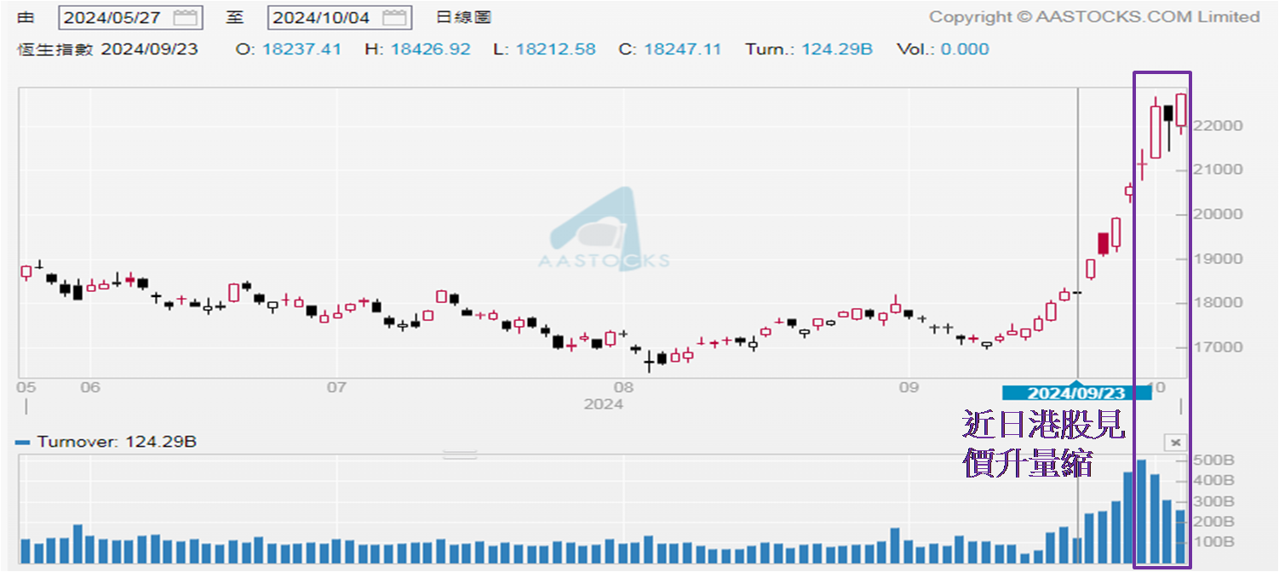The image size is (1279, 572).
Task: Click the AASTOCKS.COM Limited copyright text
Action: [x=1093, y=17]
